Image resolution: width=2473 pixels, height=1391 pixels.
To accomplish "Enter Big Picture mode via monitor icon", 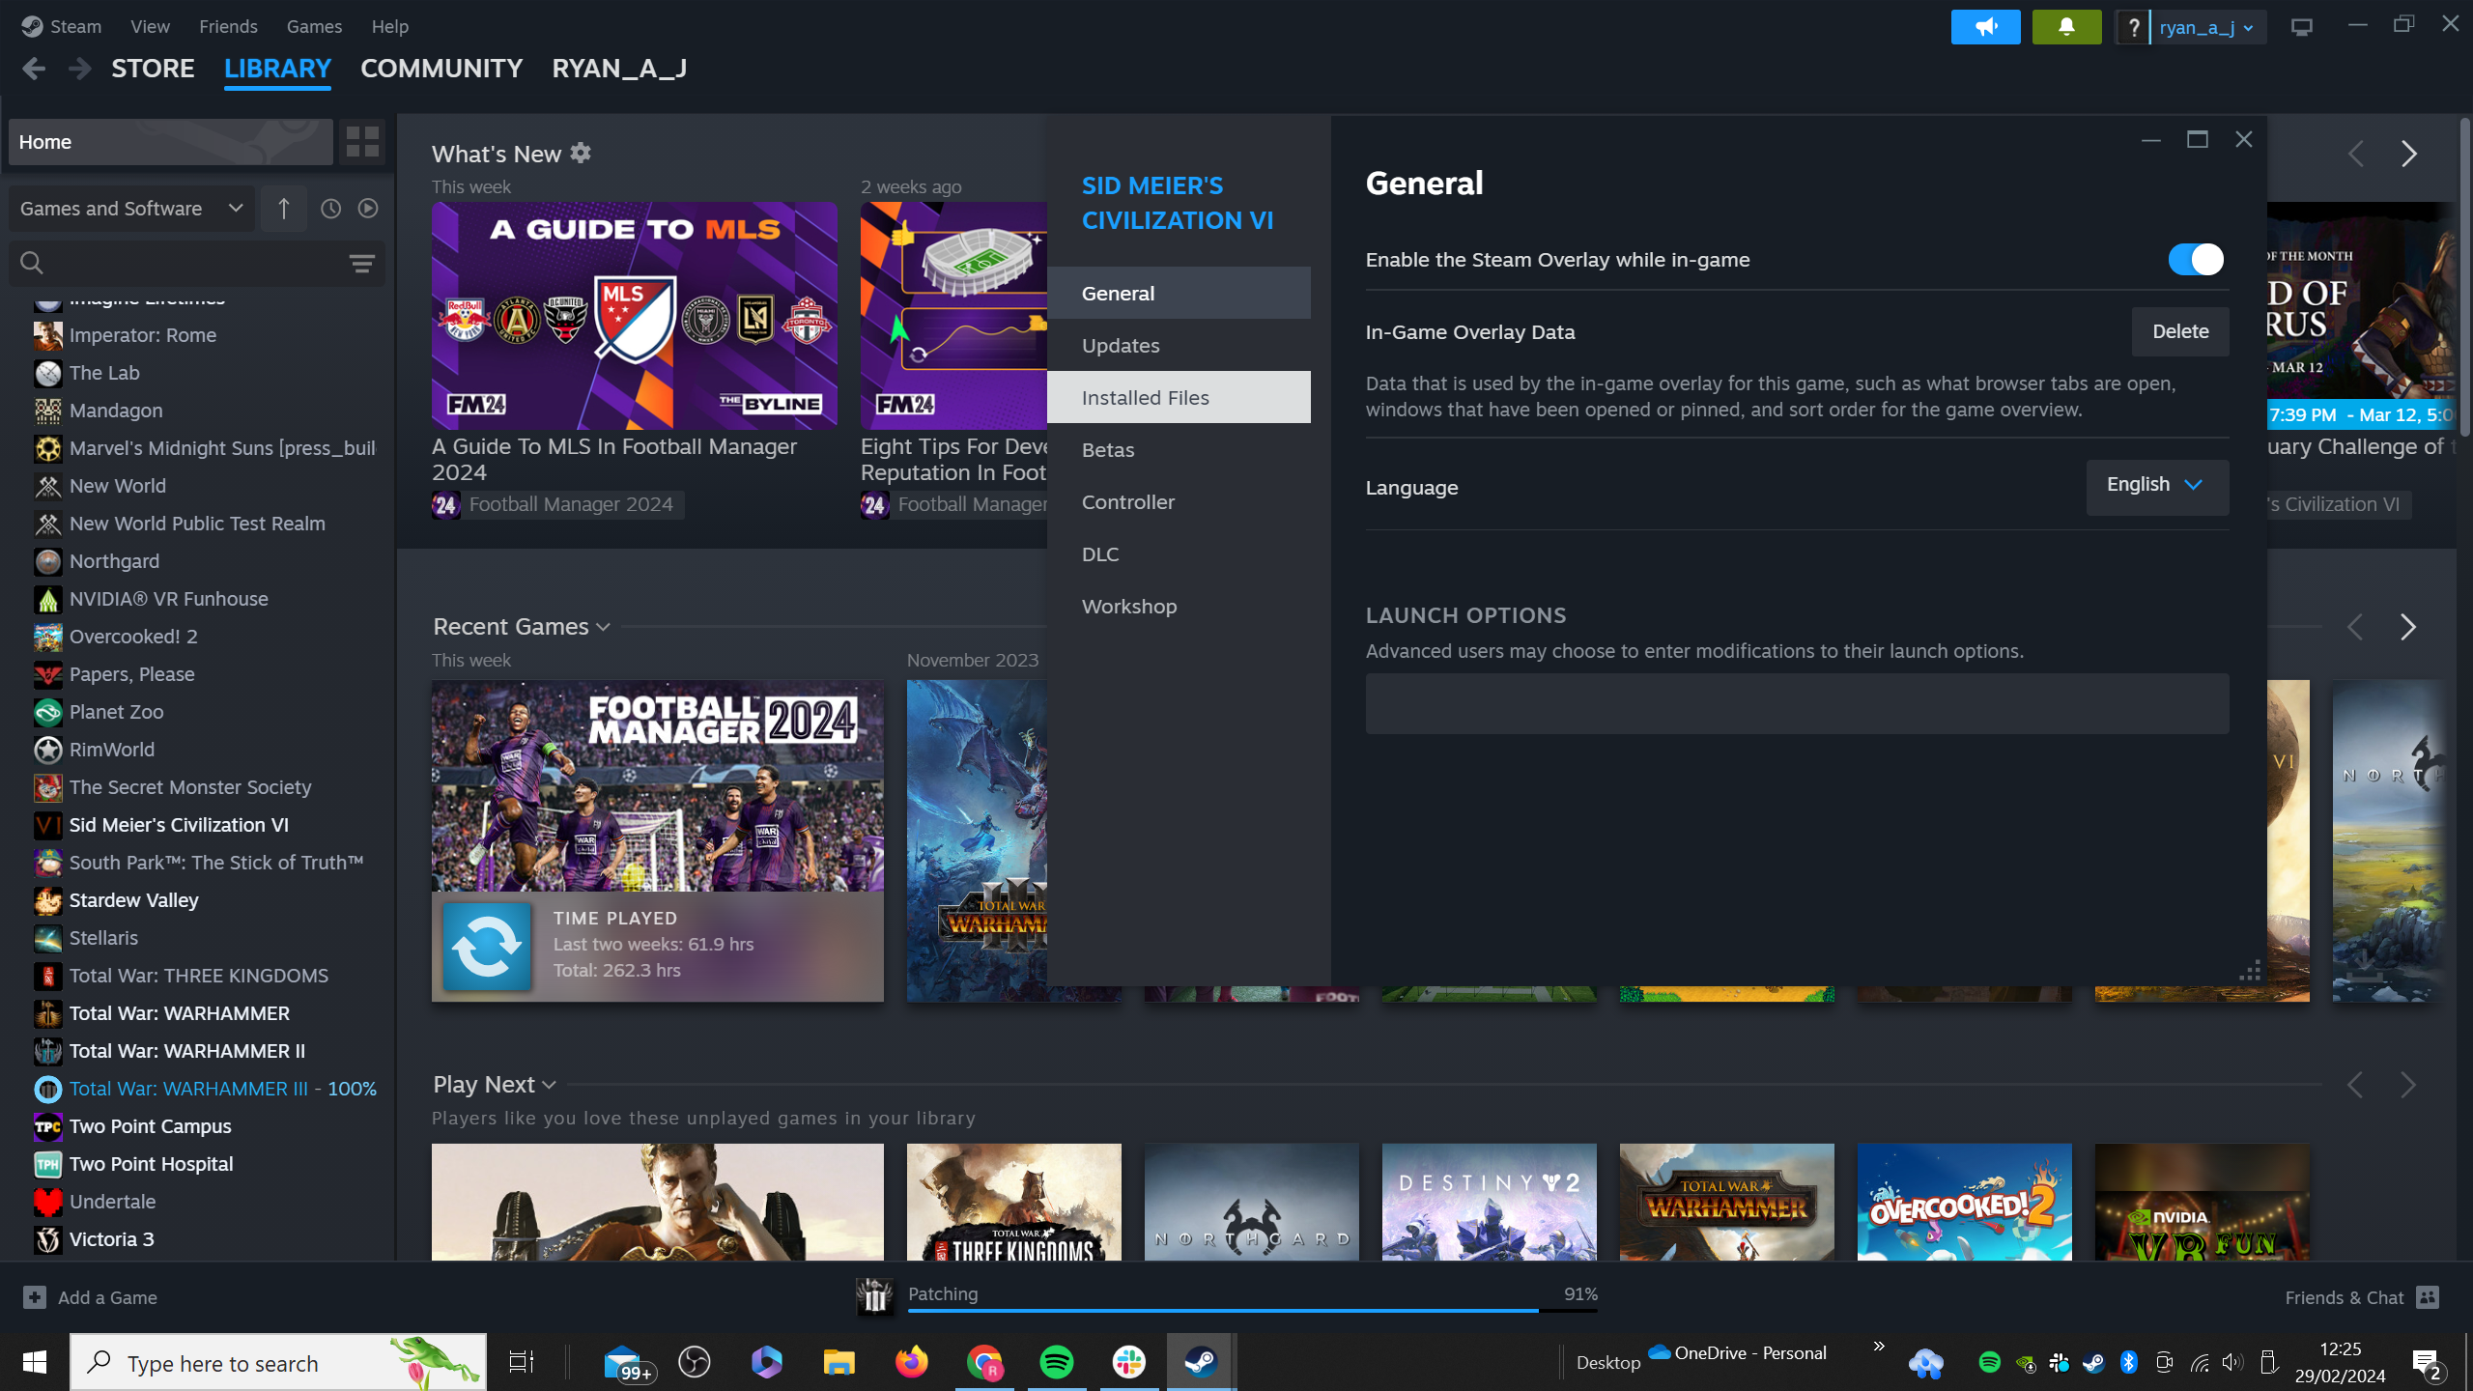I will pyautogui.click(x=2302, y=27).
